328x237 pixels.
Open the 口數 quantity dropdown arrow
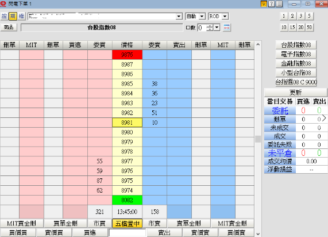click(217, 28)
